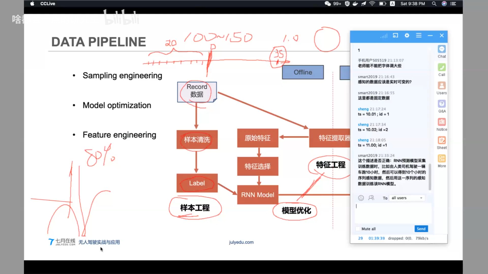Open the hamburger menu in the chat window
Viewport: 488px width, 274px height.
click(419, 36)
